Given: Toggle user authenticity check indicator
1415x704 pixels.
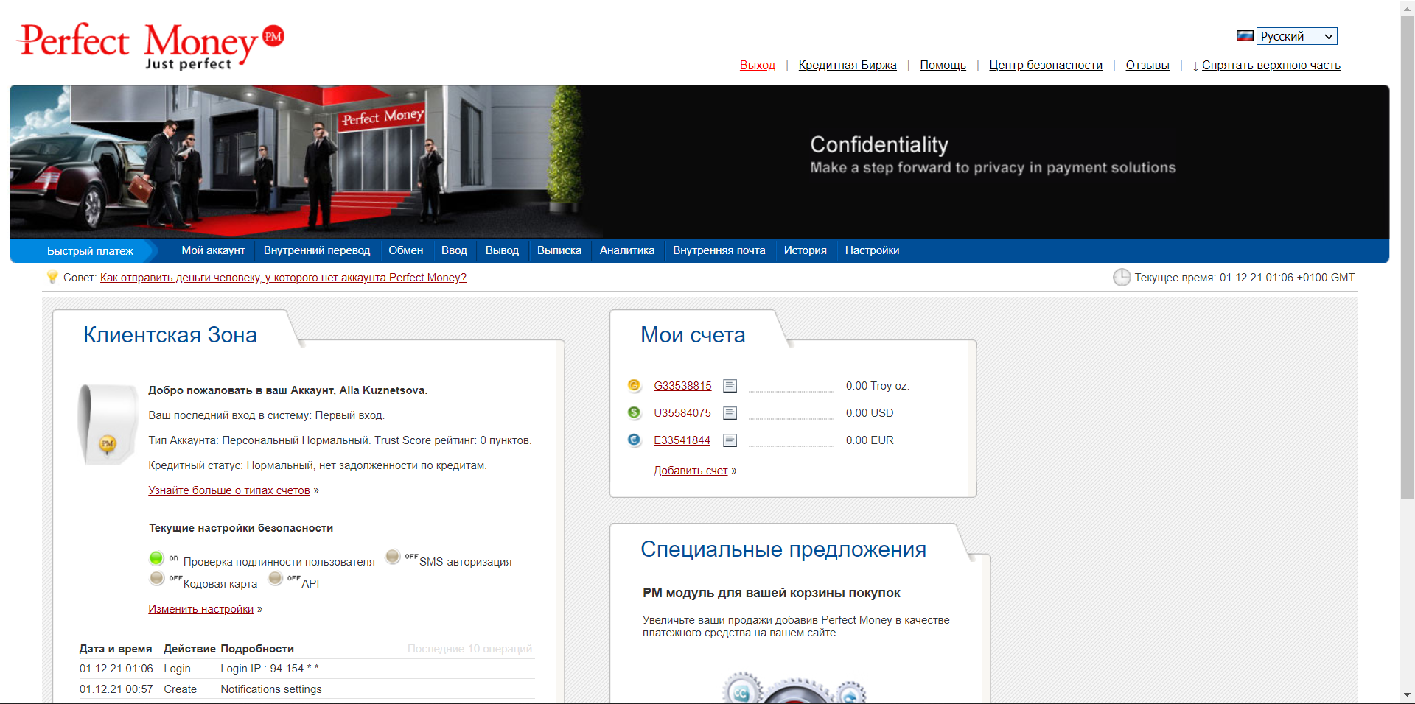Looking at the screenshot, I should point(156,558).
